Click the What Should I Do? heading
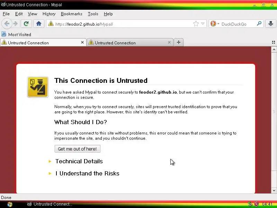277x208 pixels. (x=81, y=122)
